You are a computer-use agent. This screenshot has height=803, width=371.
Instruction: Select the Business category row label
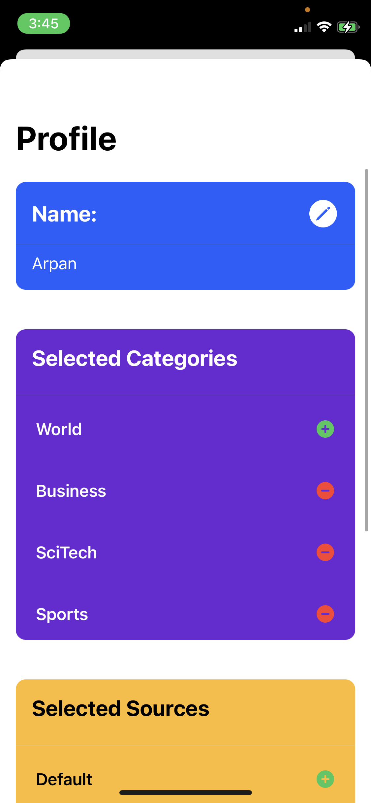(71, 491)
